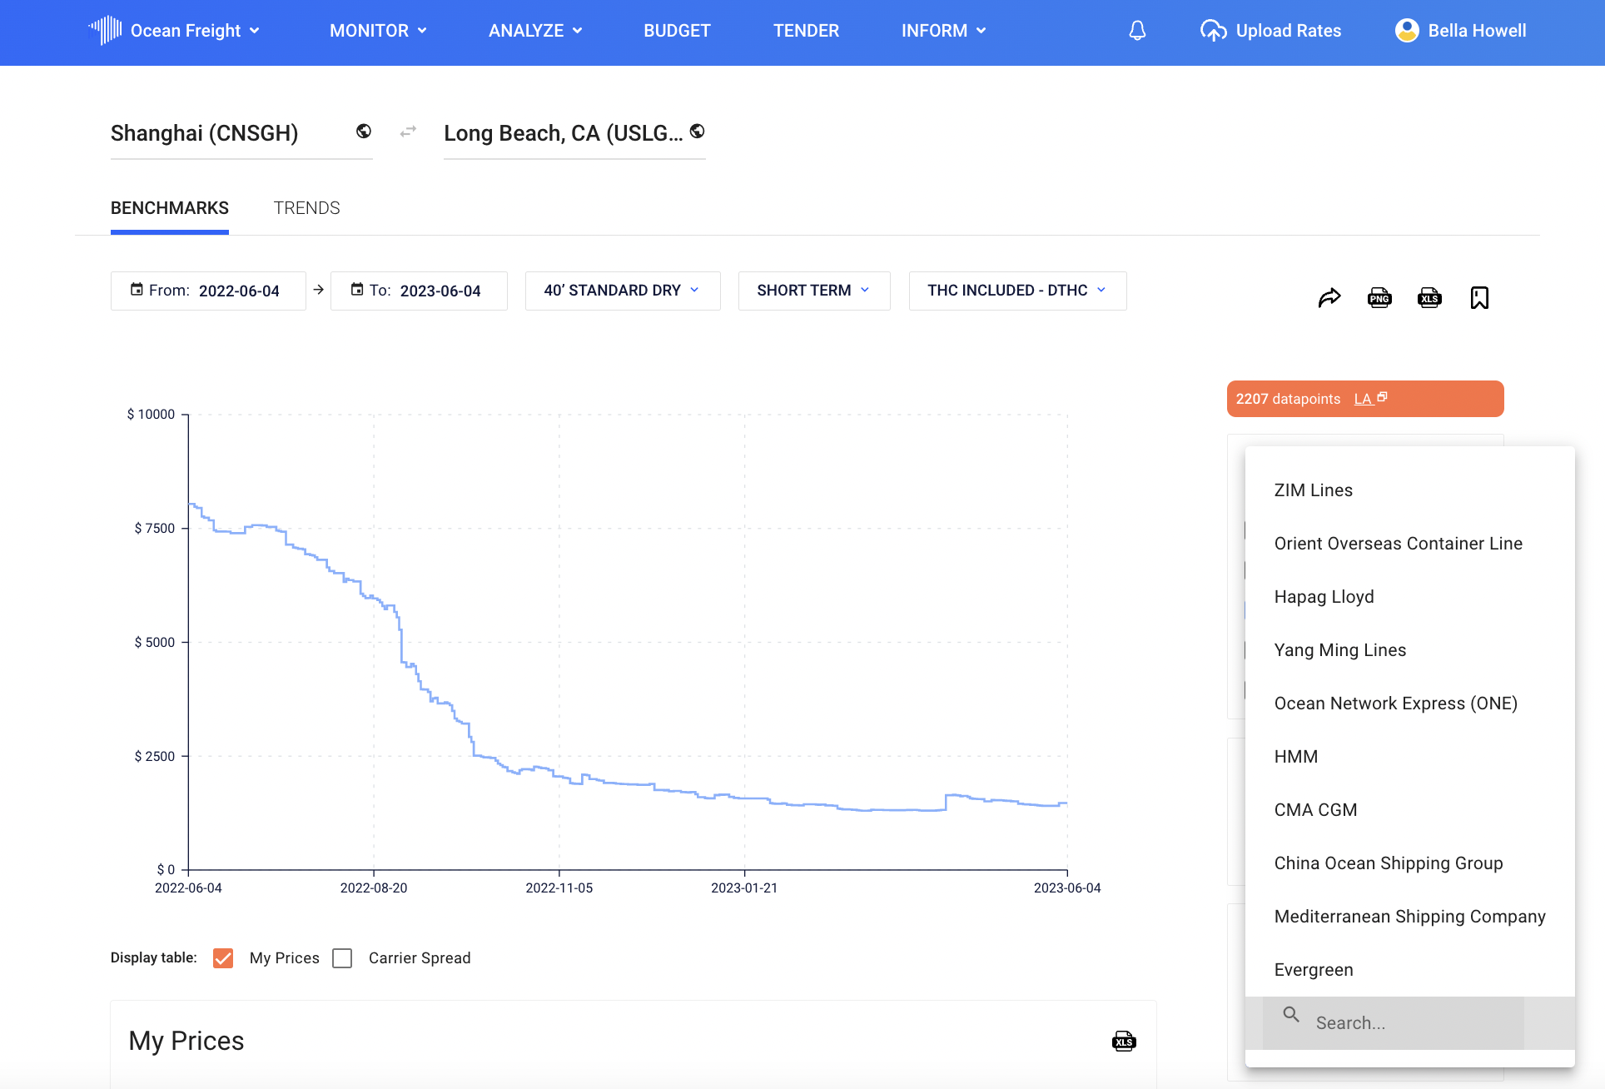The height and width of the screenshot is (1089, 1605).
Task: Select Mediterranean Shipping Company
Action: (1410, 917)
